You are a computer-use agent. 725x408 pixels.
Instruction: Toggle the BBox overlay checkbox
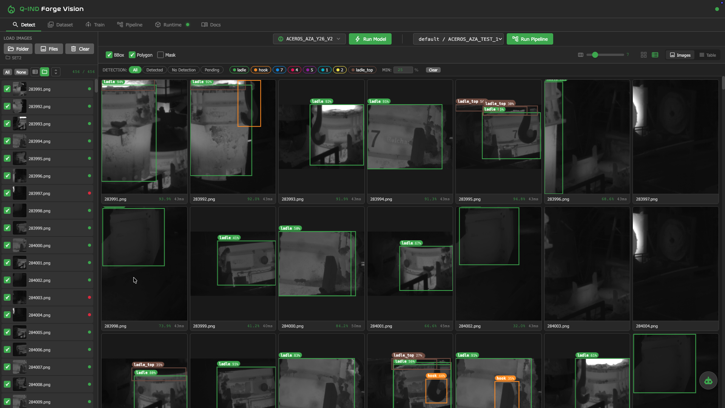coord(109,55)
